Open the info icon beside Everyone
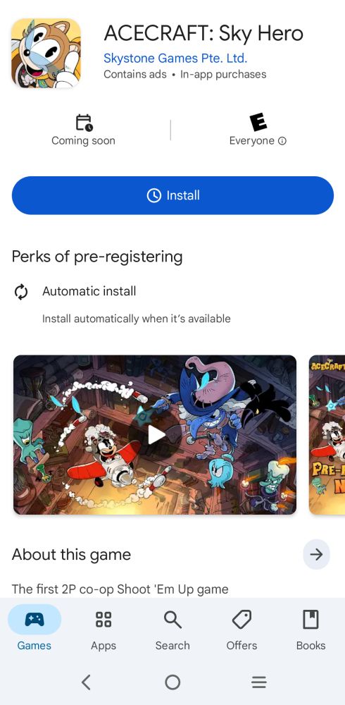Image resolution: width=345 pixels, height=705 pixels. click(282, 141)
